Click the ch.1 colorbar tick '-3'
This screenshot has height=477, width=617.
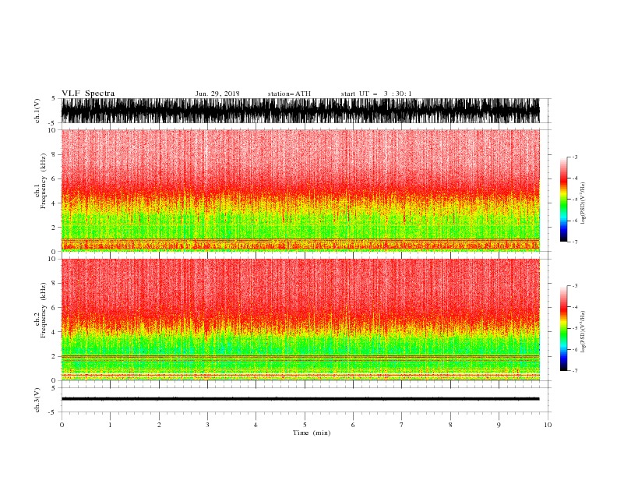pyautogui.click(x=574, y=157)
